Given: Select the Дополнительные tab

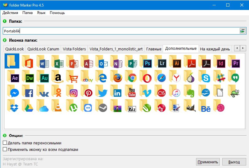Looking at the screenshot, I should [181, 49].
